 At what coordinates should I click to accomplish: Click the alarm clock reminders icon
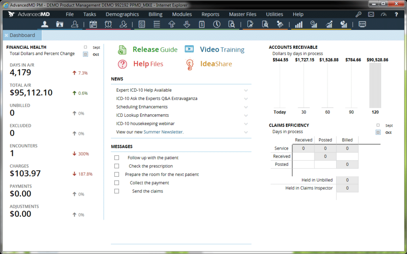(x=108, y=24)
